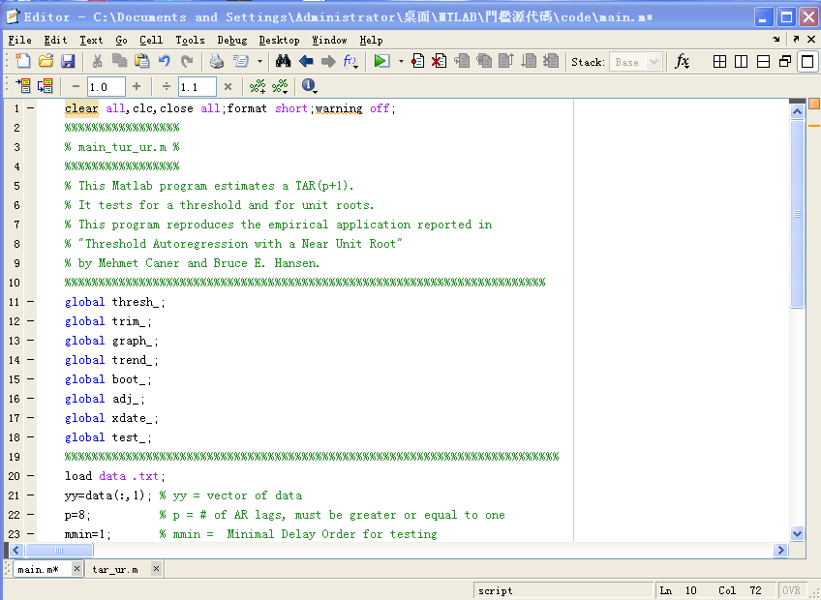Viewport: 821px width, 600px height.
Task: Open the Text menu
Action: (x=91, y=41)
